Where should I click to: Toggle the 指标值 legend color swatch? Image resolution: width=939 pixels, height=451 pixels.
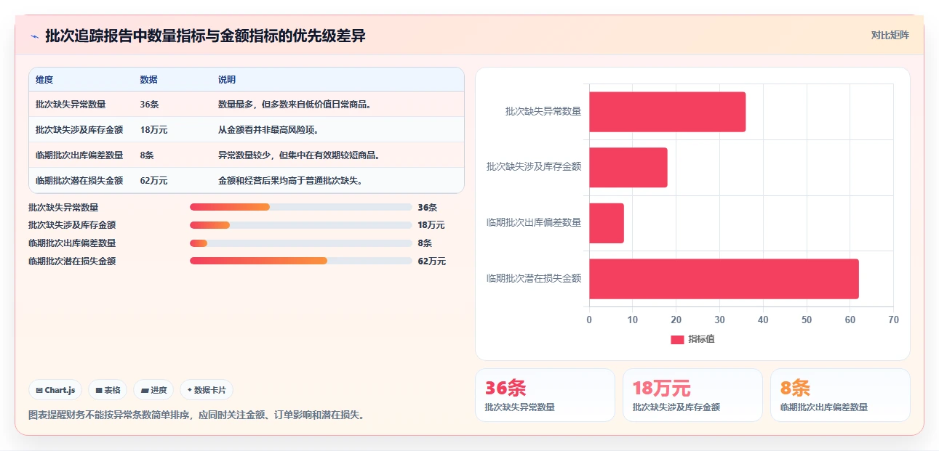click(x=677, y=339)
